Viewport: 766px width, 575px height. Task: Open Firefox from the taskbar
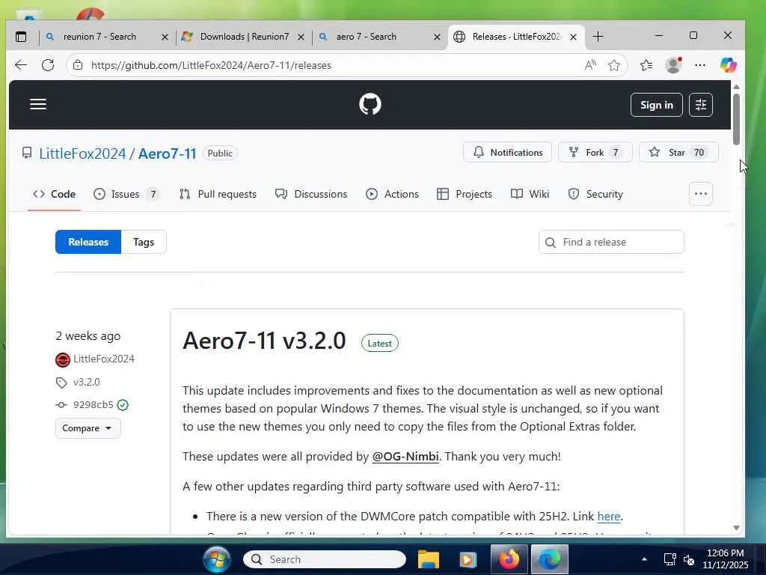point(509,559)
